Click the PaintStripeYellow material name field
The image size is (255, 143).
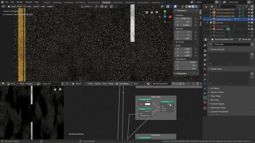(162, 84)
